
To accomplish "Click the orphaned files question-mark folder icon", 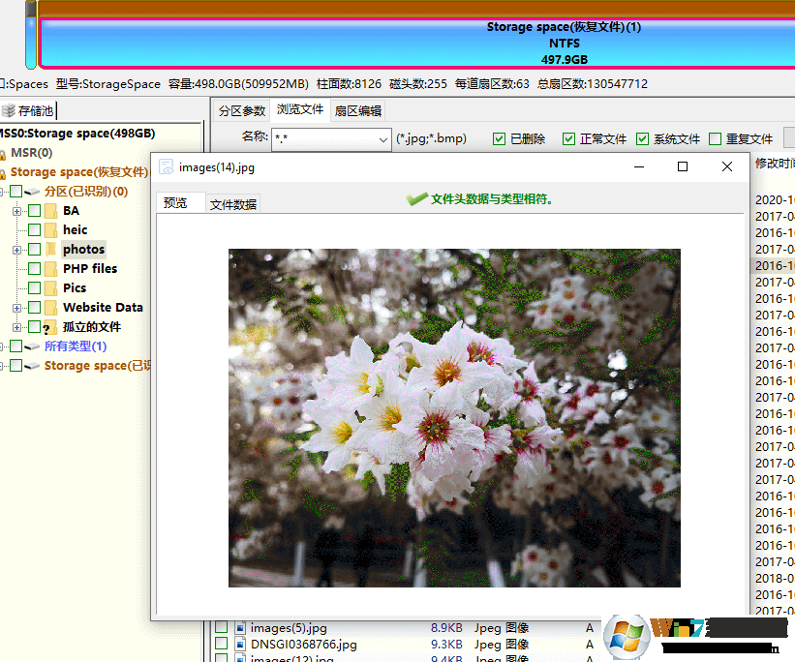I will (x=48, y=327).
